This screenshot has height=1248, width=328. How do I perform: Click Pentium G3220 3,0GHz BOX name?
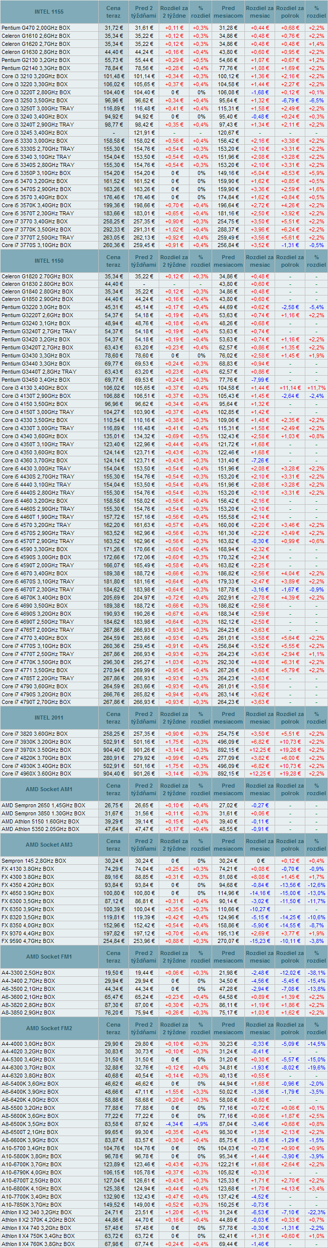click(x=36, y=307)
